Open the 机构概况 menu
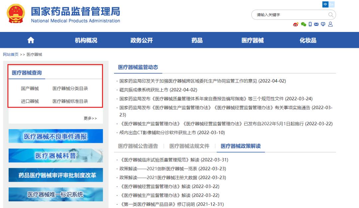 pos(86,40)
